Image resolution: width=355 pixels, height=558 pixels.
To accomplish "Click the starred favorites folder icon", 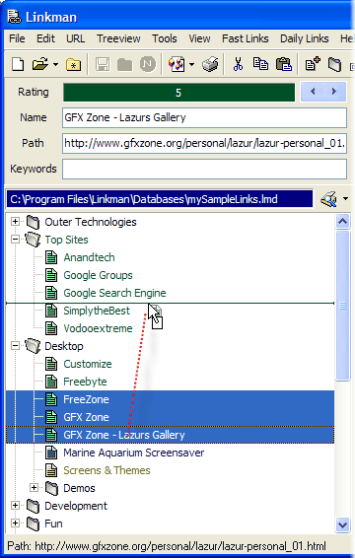I will pyautogui.click(x=73, y=65).
